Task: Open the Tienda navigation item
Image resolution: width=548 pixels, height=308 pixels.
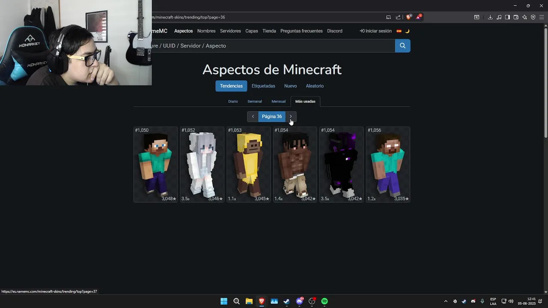Action: coord(269,31)
